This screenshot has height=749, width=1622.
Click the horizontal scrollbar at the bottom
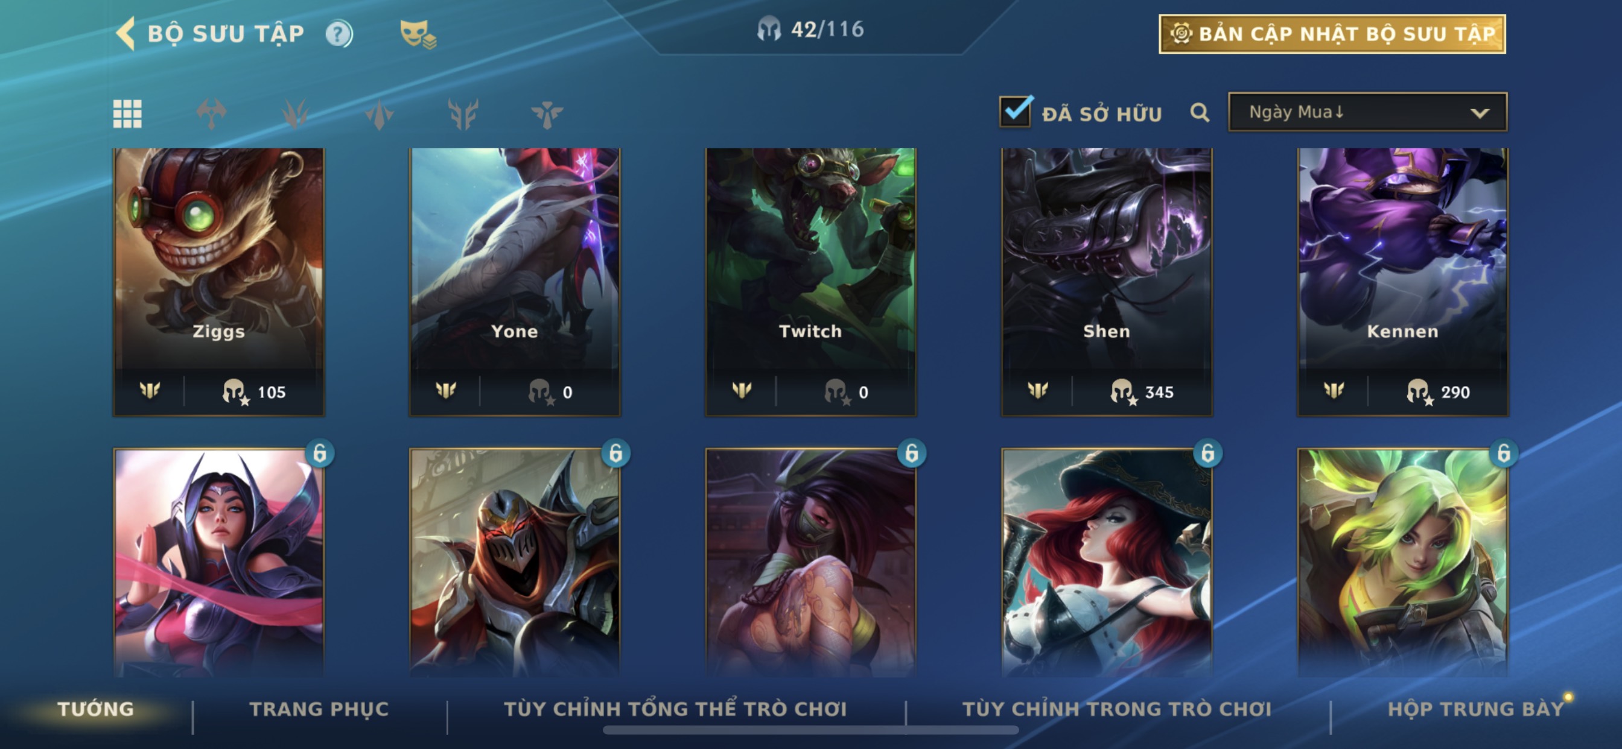click(x=810, y=730)
